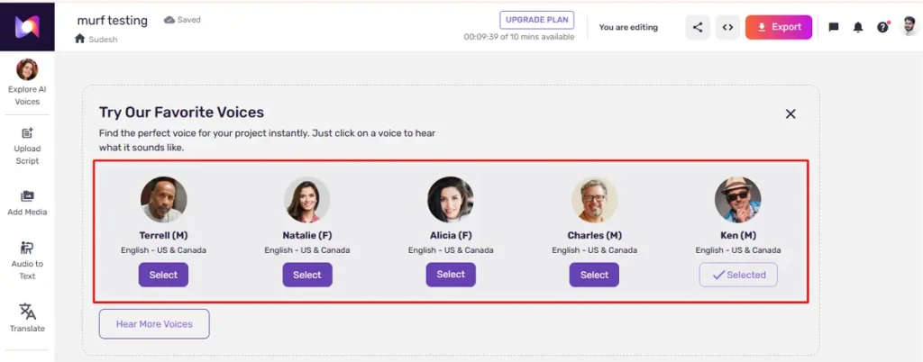
Task: Open the comments chat icon
Action: (x=834, y=27)
